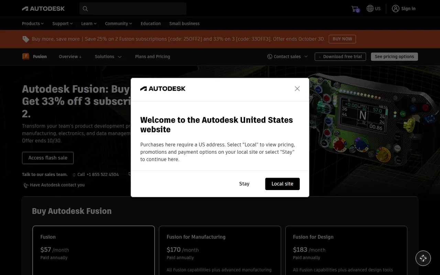
Task: Click See pricing options button
Action: click(394, 56)
